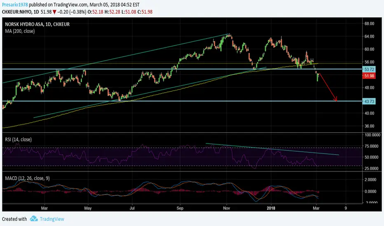The height and width of the screenshot is (226, 384).
Task: Click the 40.00 price axis value
Action: 369,113
